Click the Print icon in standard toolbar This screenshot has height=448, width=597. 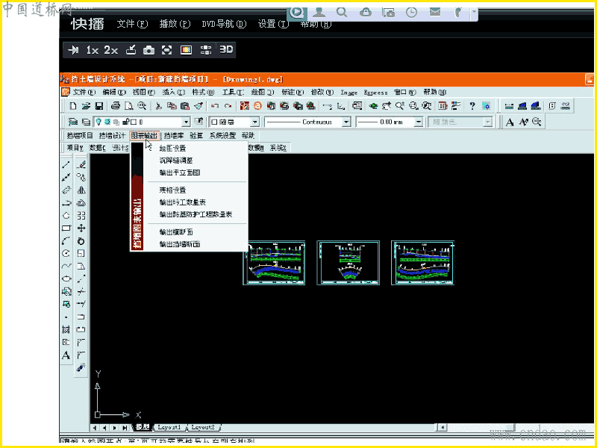pos(116,106)
